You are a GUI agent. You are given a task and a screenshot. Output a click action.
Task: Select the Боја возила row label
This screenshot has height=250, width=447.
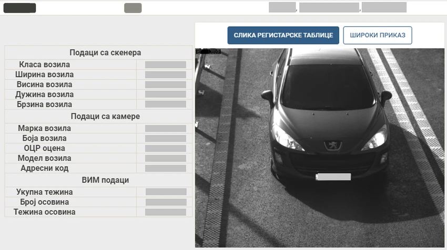[x=45, y=138]
